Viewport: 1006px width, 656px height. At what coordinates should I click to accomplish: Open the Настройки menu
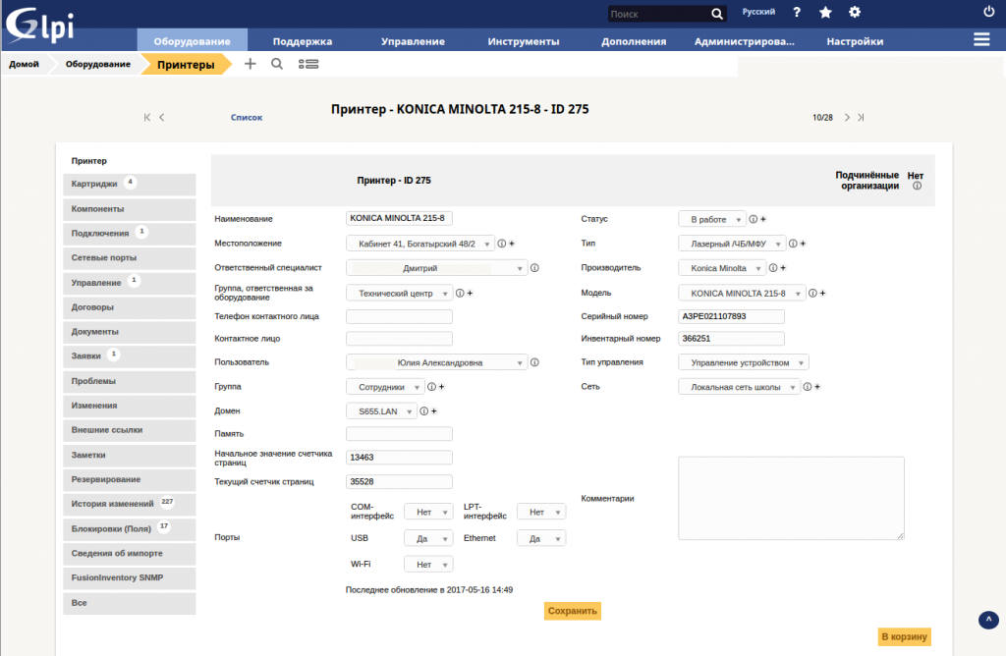855,41
